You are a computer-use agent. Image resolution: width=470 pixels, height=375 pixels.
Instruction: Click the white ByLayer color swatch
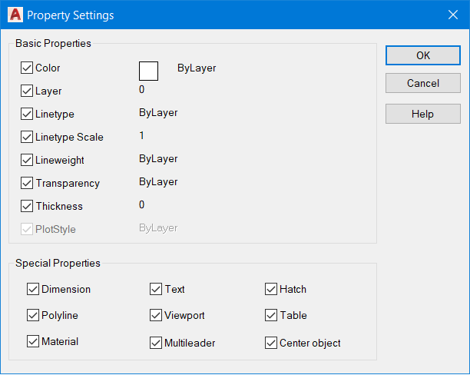coord(148,71)
